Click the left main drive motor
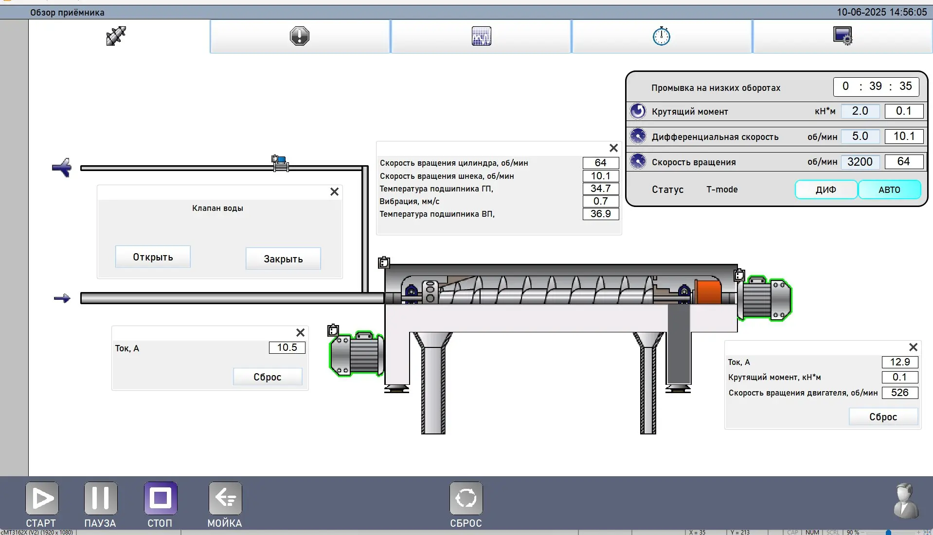 click(356, 355)
